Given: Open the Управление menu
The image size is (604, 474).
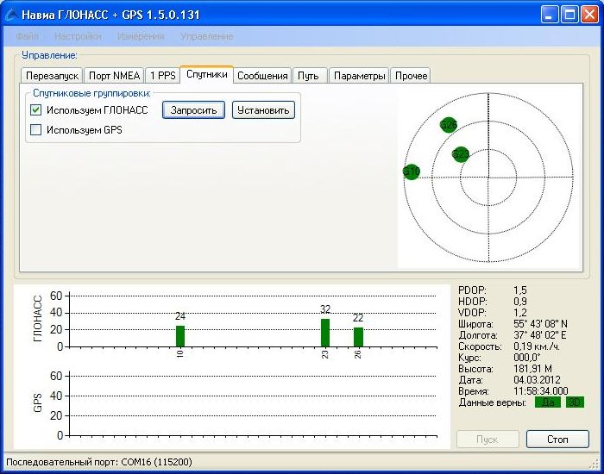Looking at the screenshot, I should click(x=207, y=36).
